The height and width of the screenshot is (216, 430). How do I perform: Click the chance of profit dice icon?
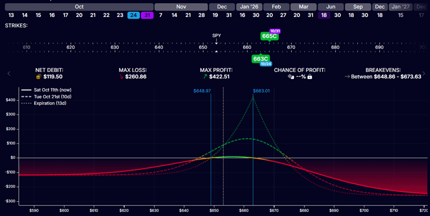291,77
